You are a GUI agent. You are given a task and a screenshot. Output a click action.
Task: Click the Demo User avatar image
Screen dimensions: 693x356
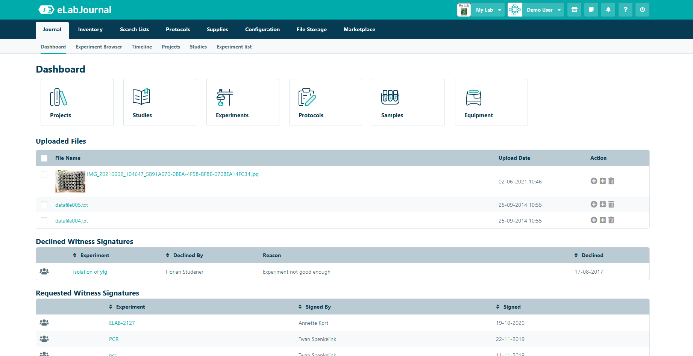click(515, 10)
